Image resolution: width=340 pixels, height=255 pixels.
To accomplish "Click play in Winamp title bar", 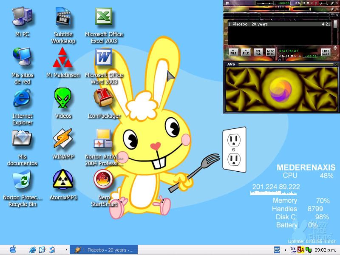I will 300,3.
